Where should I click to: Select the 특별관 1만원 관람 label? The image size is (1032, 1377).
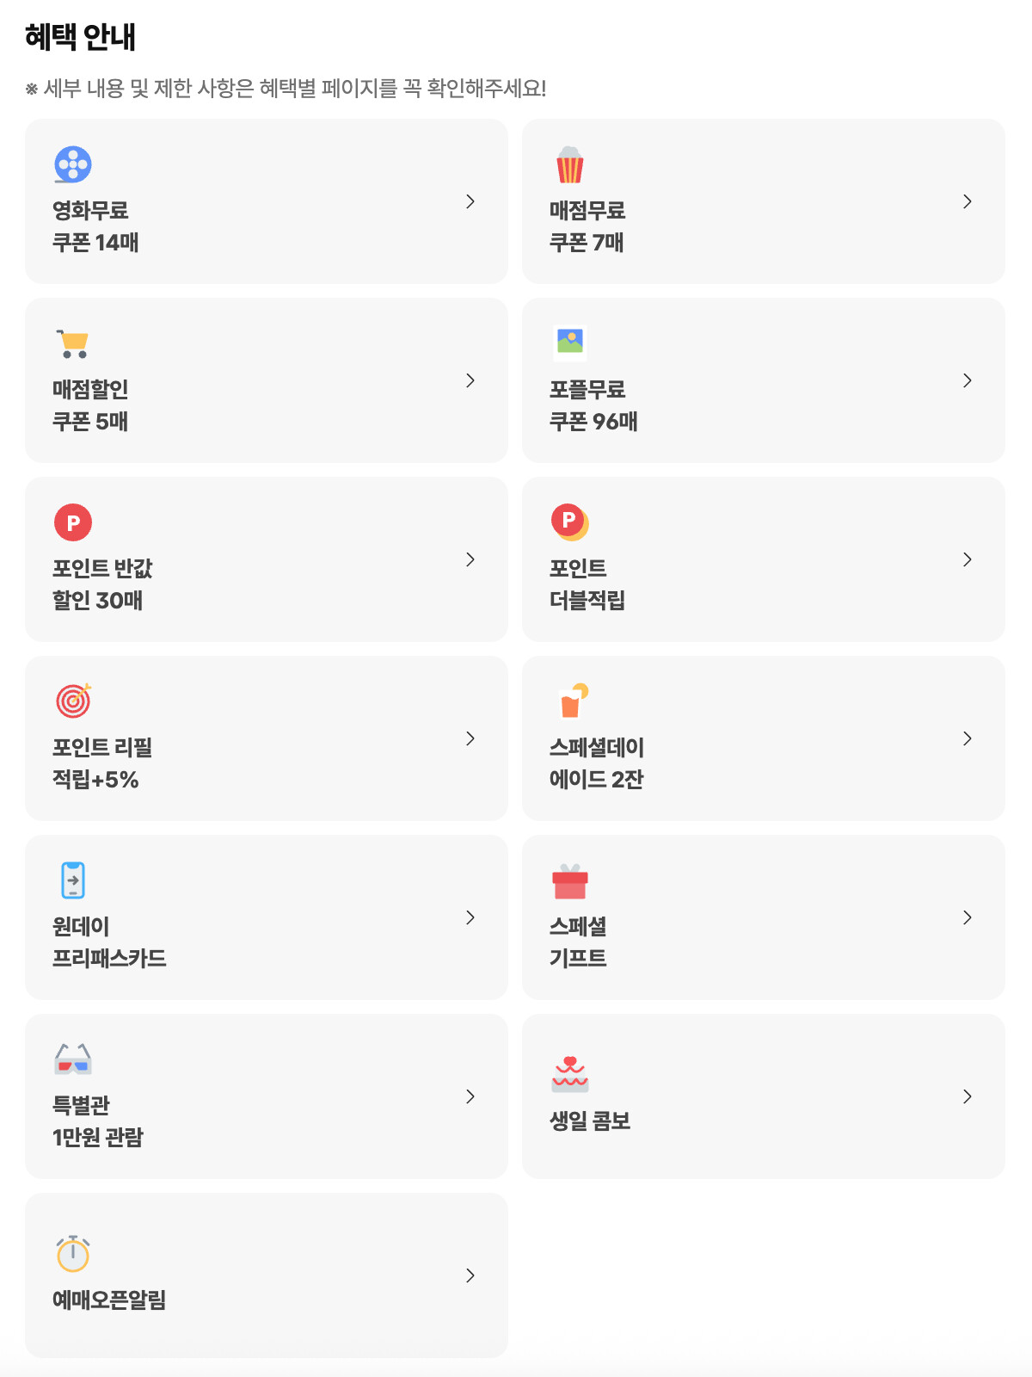[x=97, y=1121]
